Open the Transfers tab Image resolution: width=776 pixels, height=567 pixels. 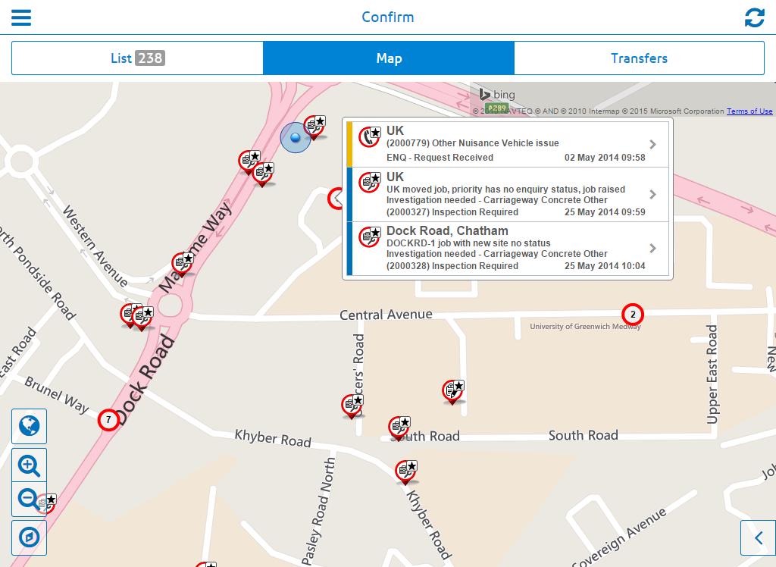click(x=639, y=58)
